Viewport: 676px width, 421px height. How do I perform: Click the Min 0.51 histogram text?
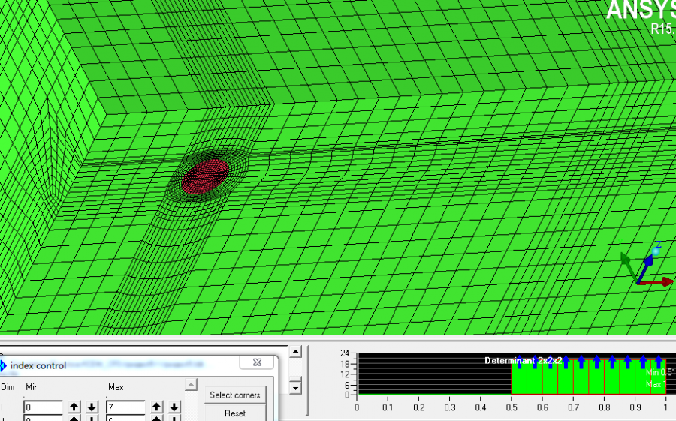660,372
